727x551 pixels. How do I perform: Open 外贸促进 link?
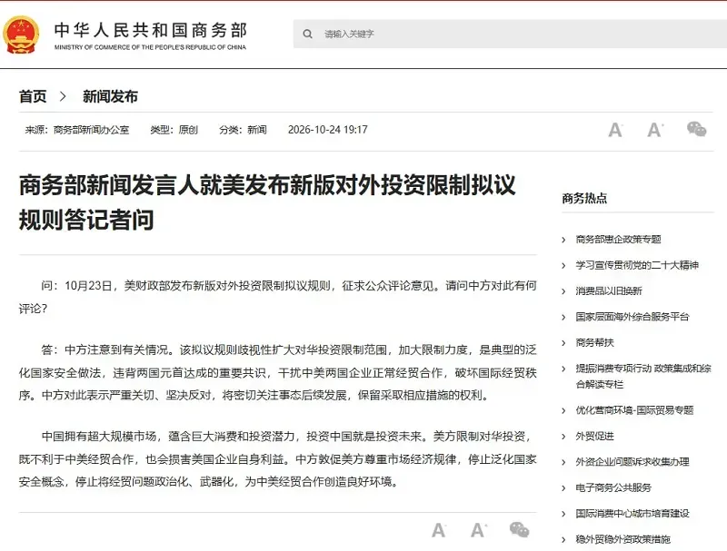pos(594,436)
